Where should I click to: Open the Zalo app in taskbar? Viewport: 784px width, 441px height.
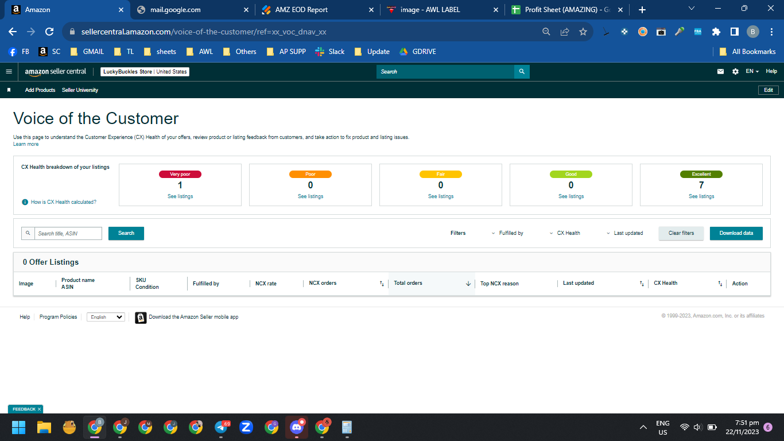(246, 427)
